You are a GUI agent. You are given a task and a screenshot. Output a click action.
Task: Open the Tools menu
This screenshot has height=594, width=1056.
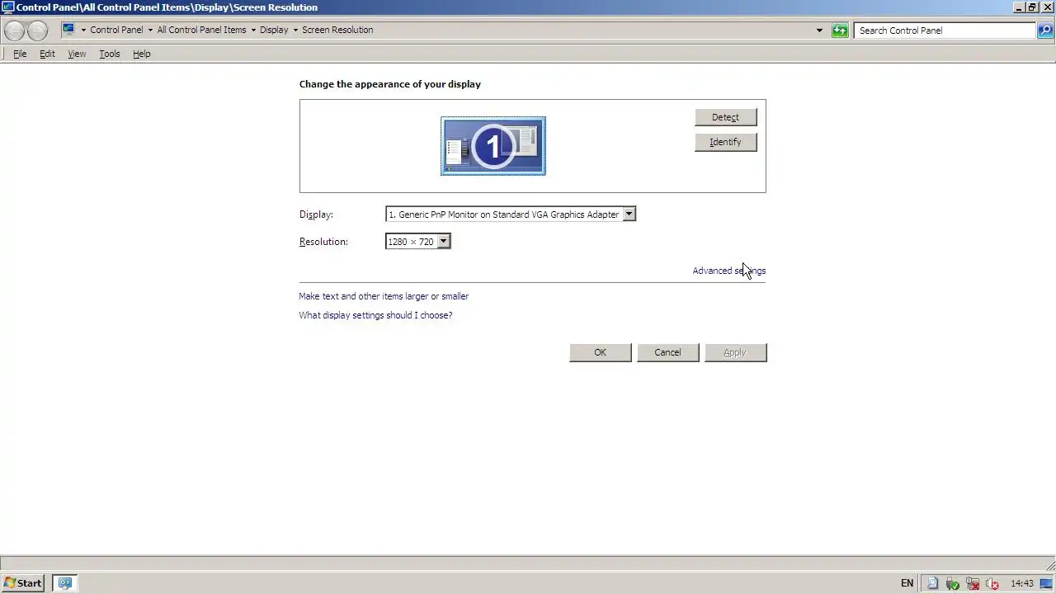110,54
